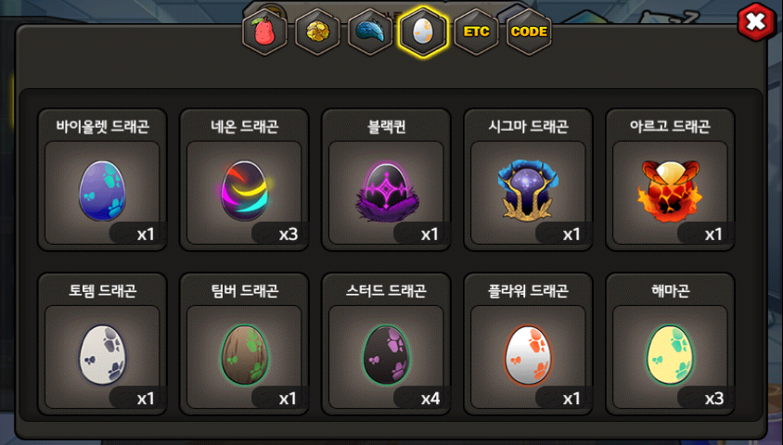This screenshot has width=783, height=445.
Task: Switch to the gold nugget tab
Action: 317,32
